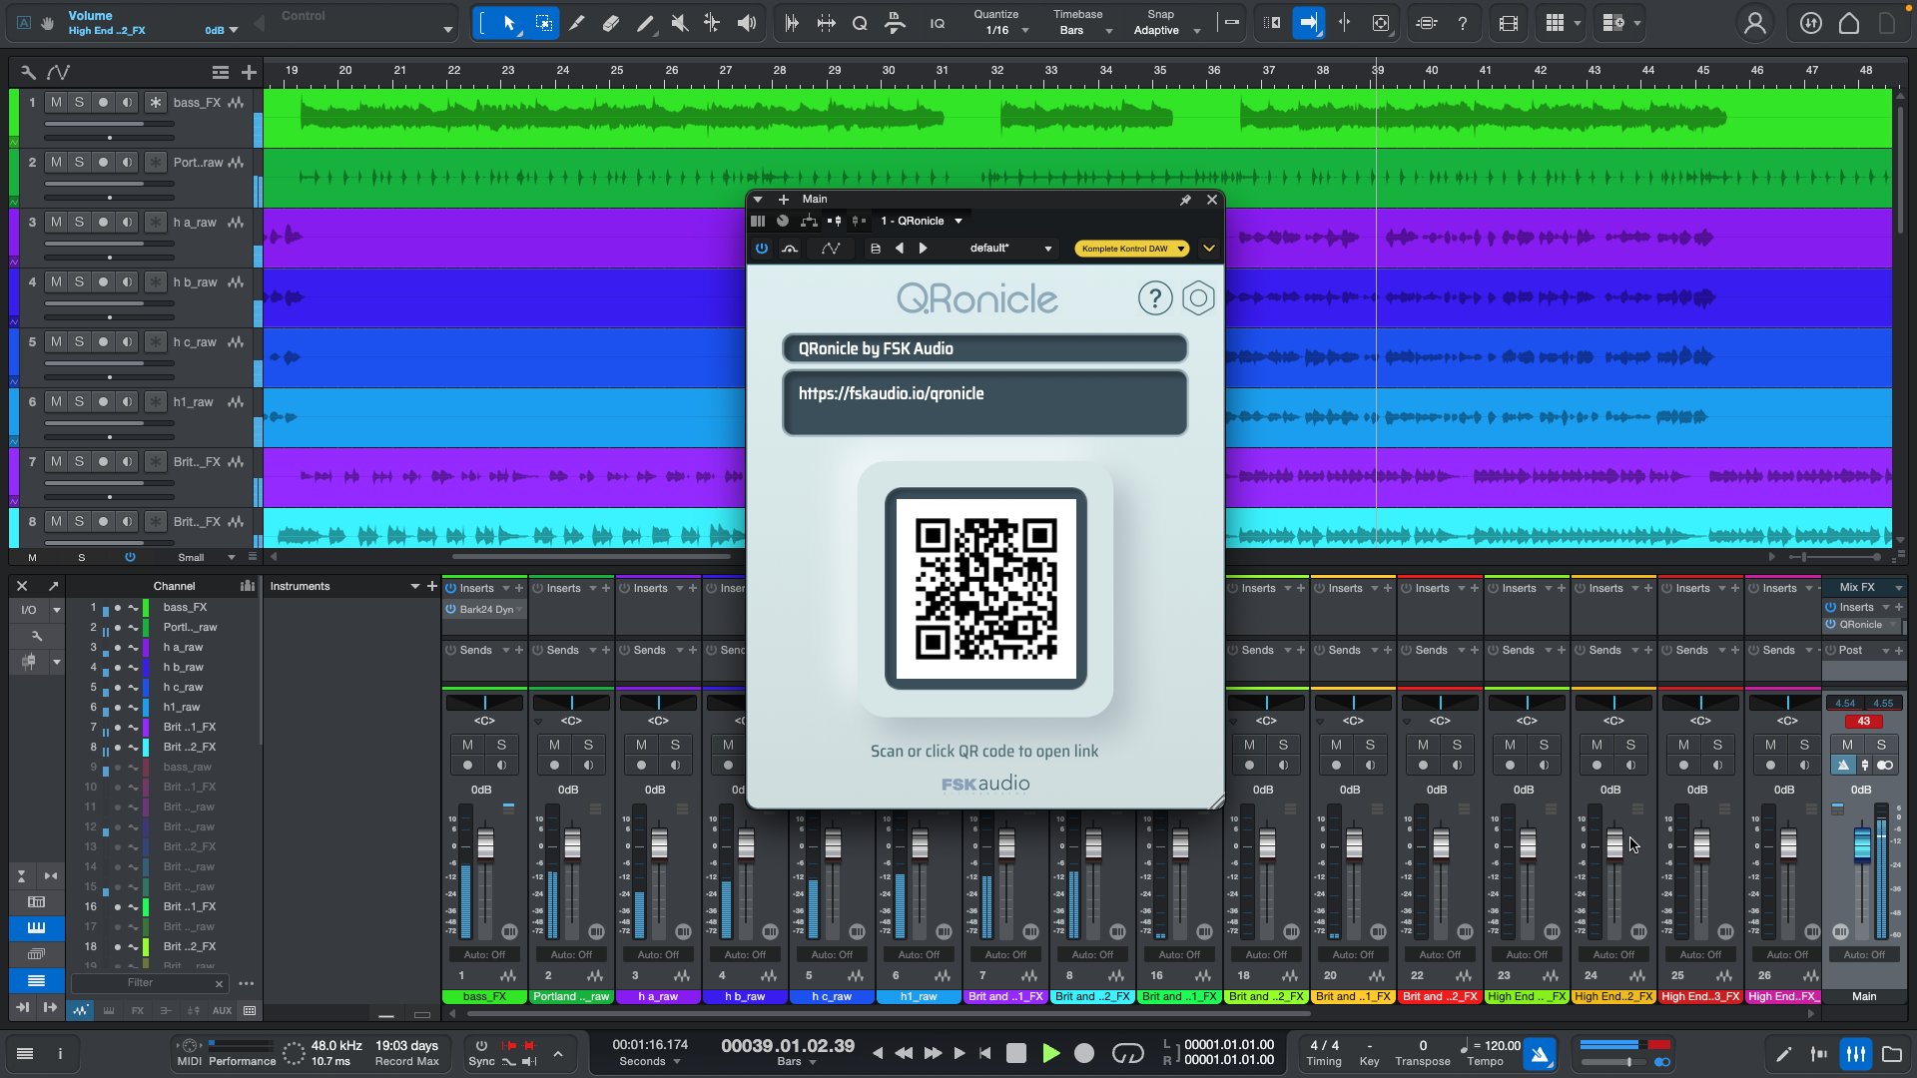
Task: Load next preset in plugin header
Action: point(923,249)
